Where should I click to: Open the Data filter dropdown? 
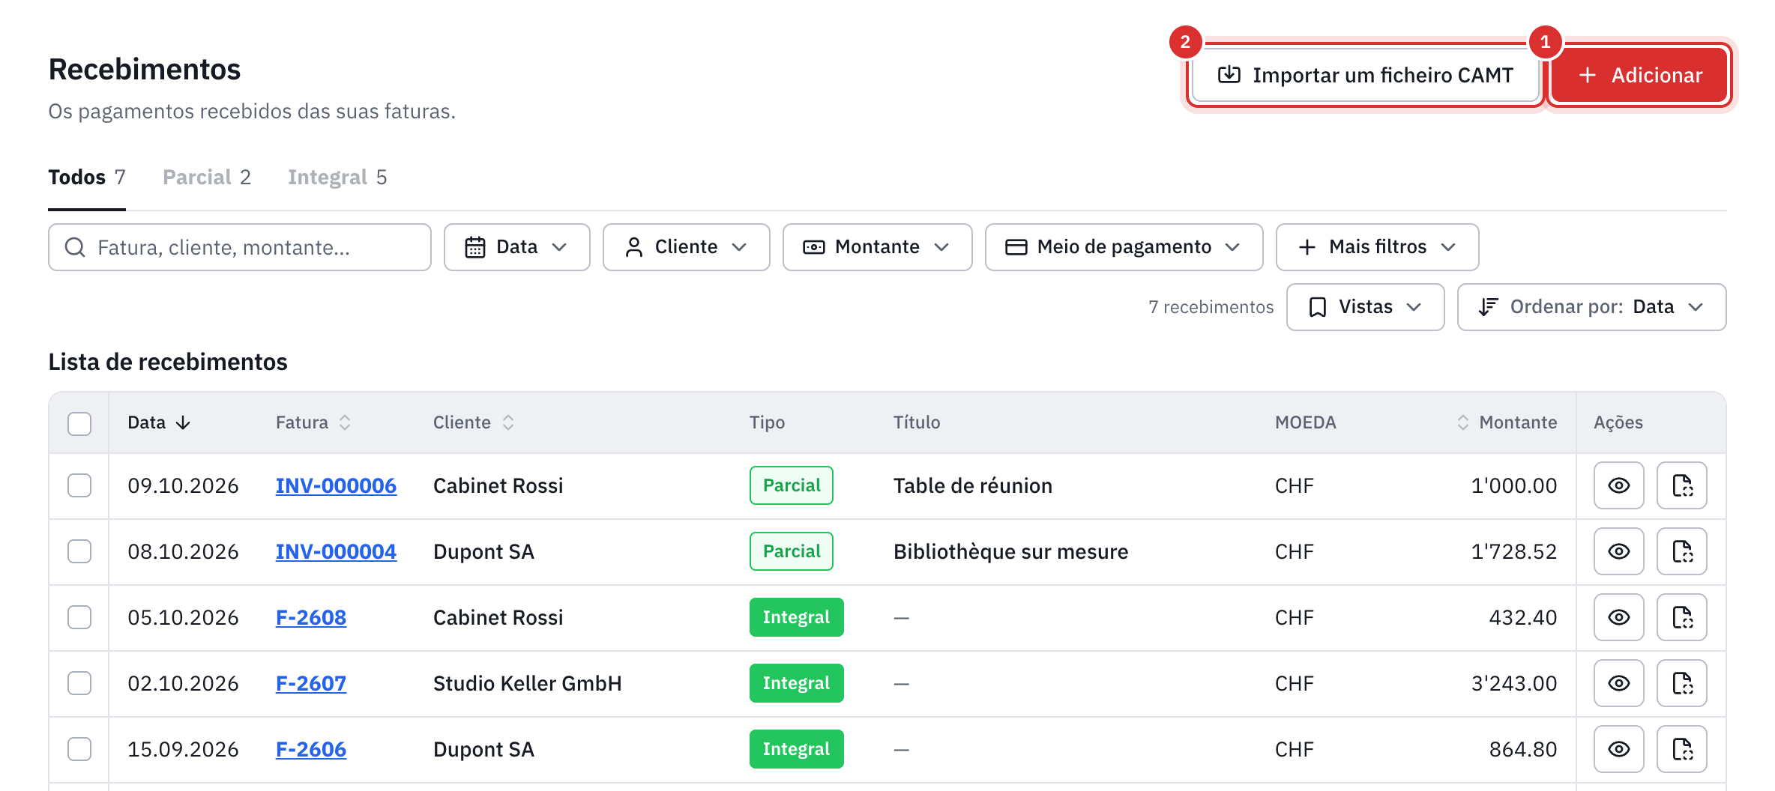coord(516,247)
